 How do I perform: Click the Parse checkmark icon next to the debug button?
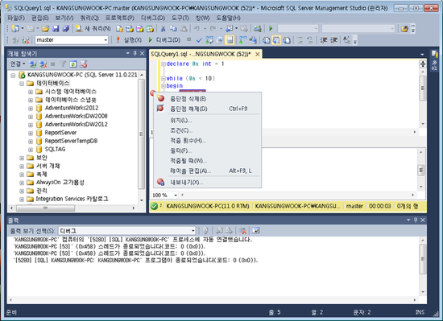[199, 40]
